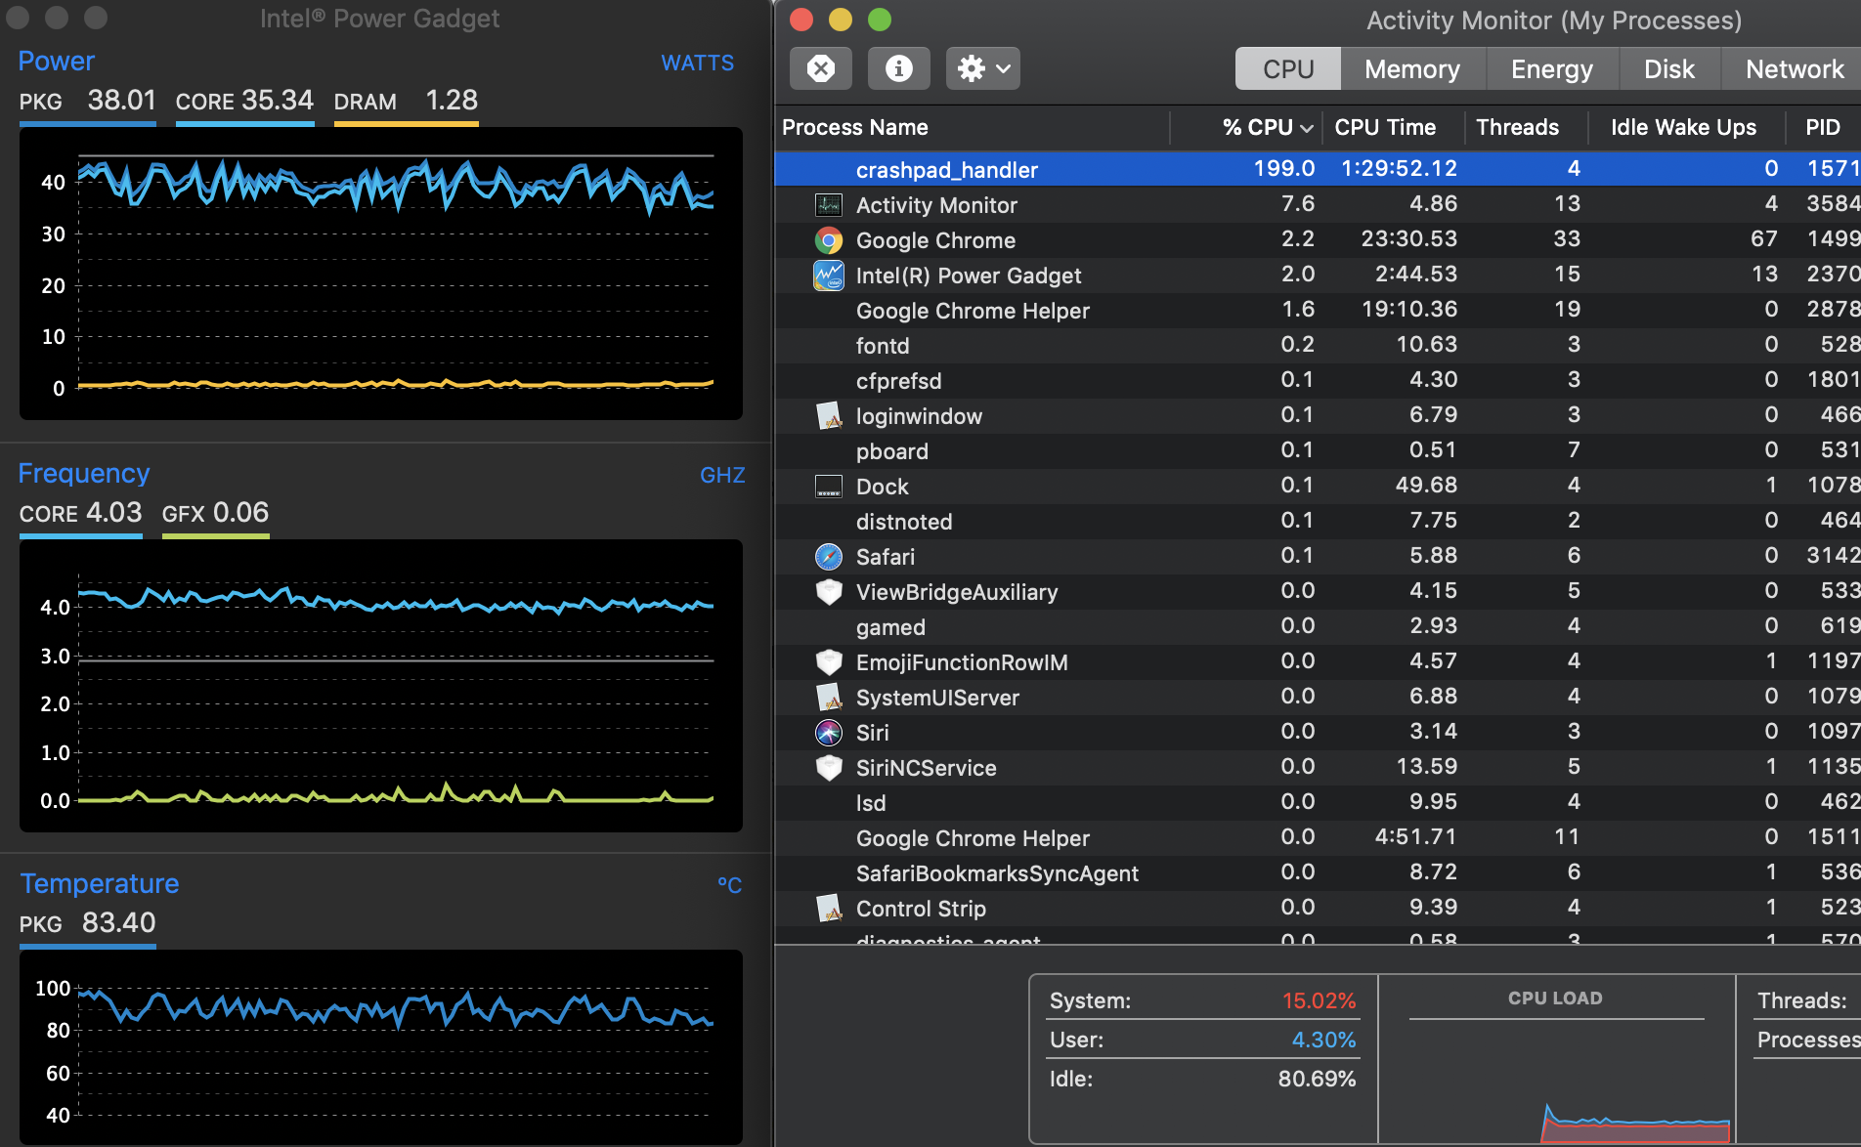Switch to the Energy tab

[1551, 69]
